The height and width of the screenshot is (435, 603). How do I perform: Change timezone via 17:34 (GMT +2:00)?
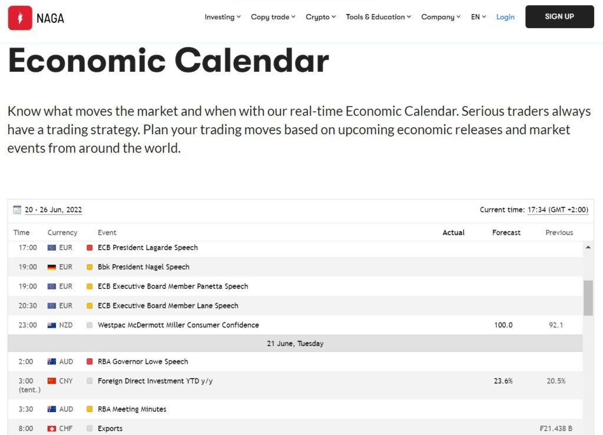pos(558,210)
